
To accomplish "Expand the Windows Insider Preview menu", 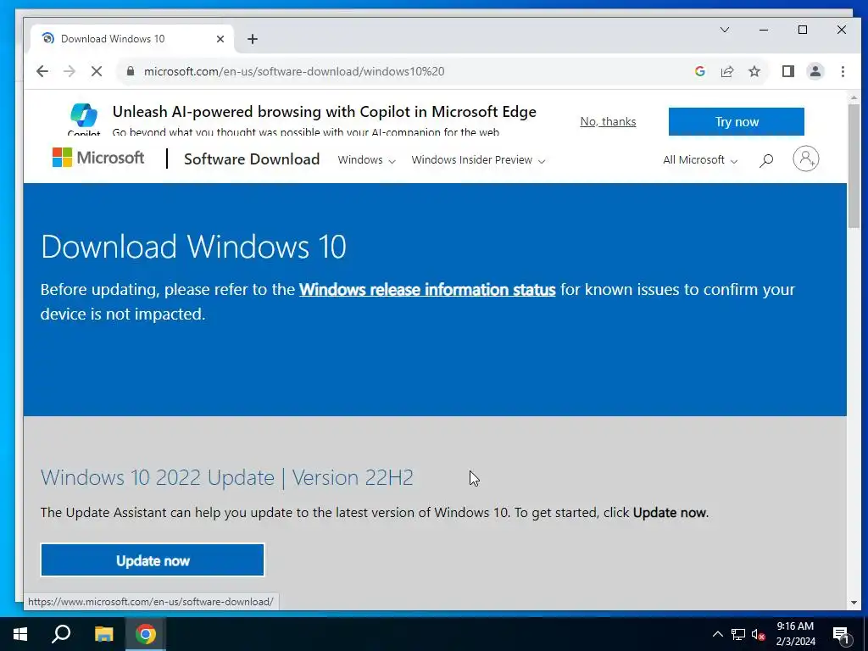I will (x=478, y=160).
